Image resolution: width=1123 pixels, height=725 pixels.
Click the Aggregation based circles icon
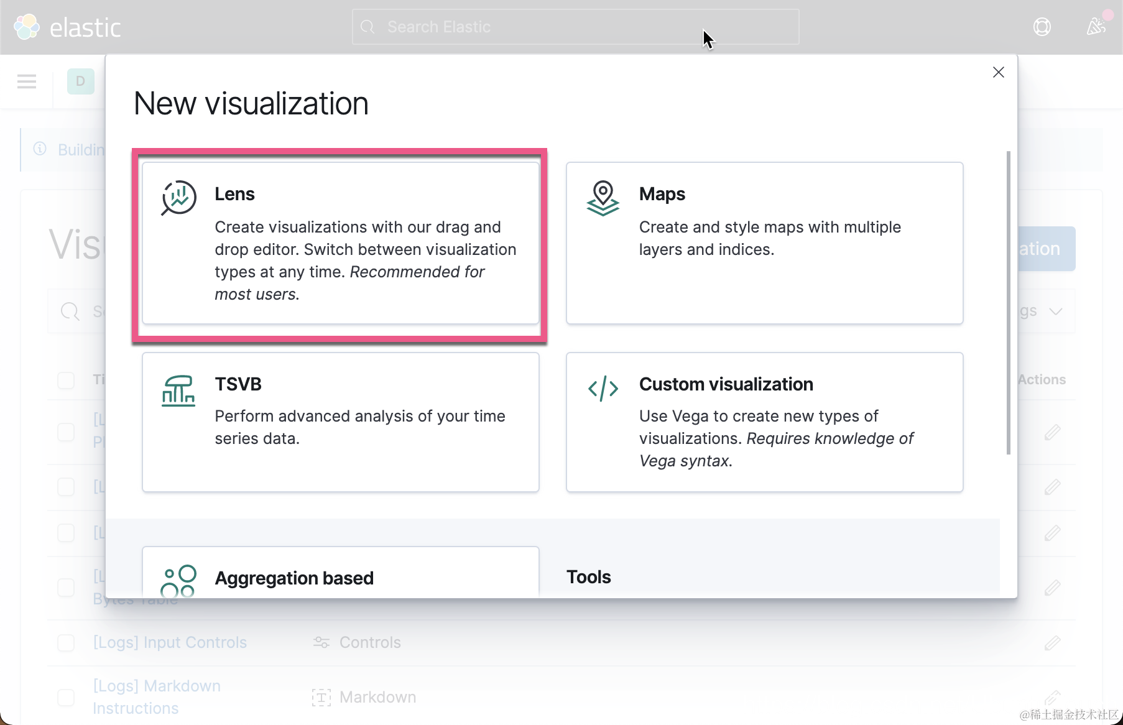click(178, 581)
